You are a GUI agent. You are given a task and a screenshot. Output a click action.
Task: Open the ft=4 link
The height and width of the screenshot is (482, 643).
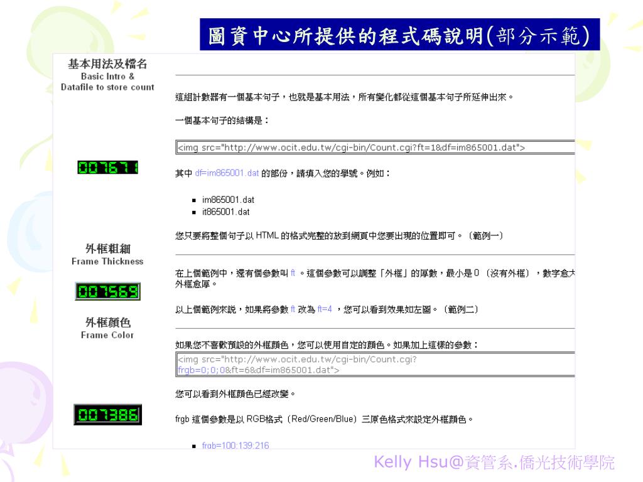(x=325, y=309)
